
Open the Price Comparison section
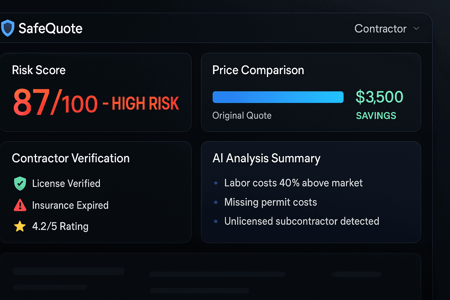(258, 70)
